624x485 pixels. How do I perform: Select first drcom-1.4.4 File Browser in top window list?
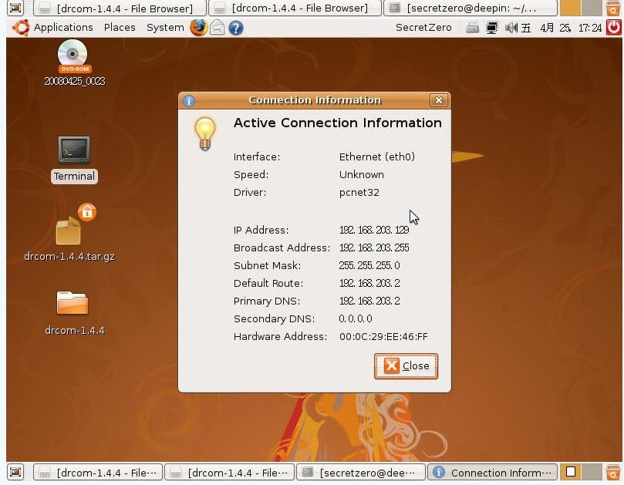120,8
